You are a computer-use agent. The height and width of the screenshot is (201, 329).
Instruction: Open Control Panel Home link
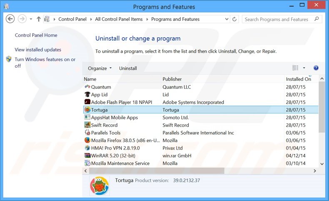tap(36, 35)
